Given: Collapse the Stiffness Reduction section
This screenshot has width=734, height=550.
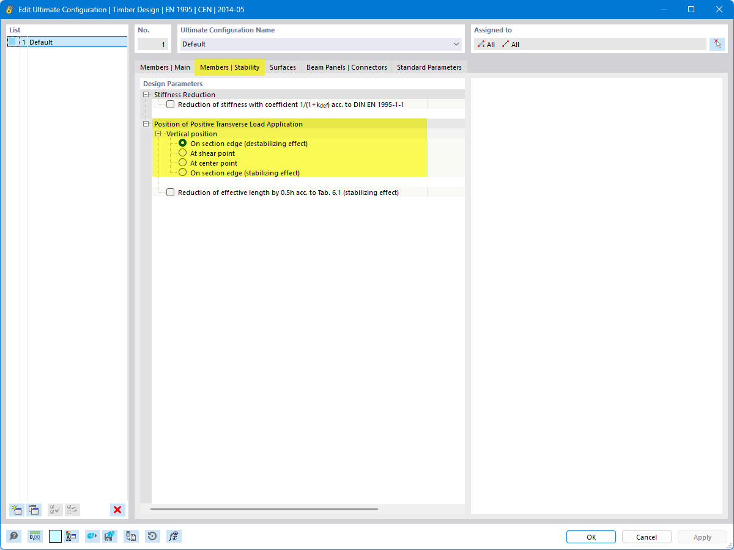Looking at the screenshot, I should click(x=146, y=95).
